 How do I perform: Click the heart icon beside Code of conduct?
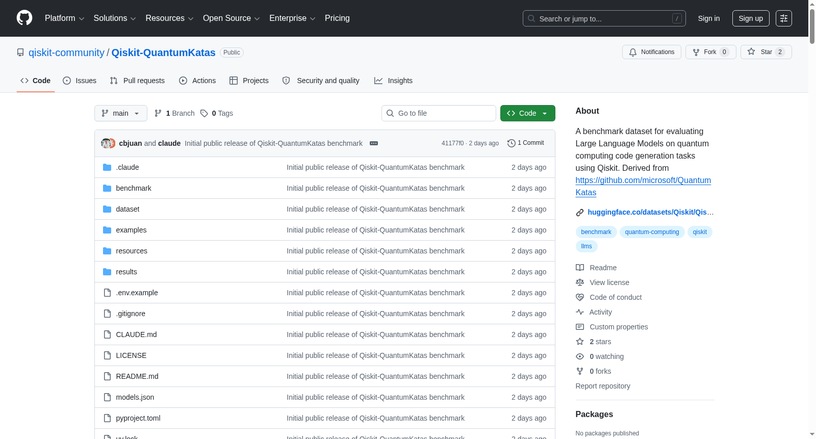pos(580,297)
